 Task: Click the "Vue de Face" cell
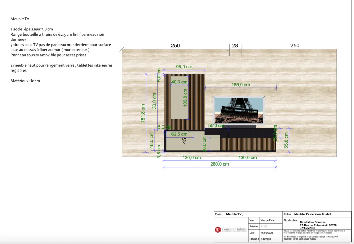[268, 220]
